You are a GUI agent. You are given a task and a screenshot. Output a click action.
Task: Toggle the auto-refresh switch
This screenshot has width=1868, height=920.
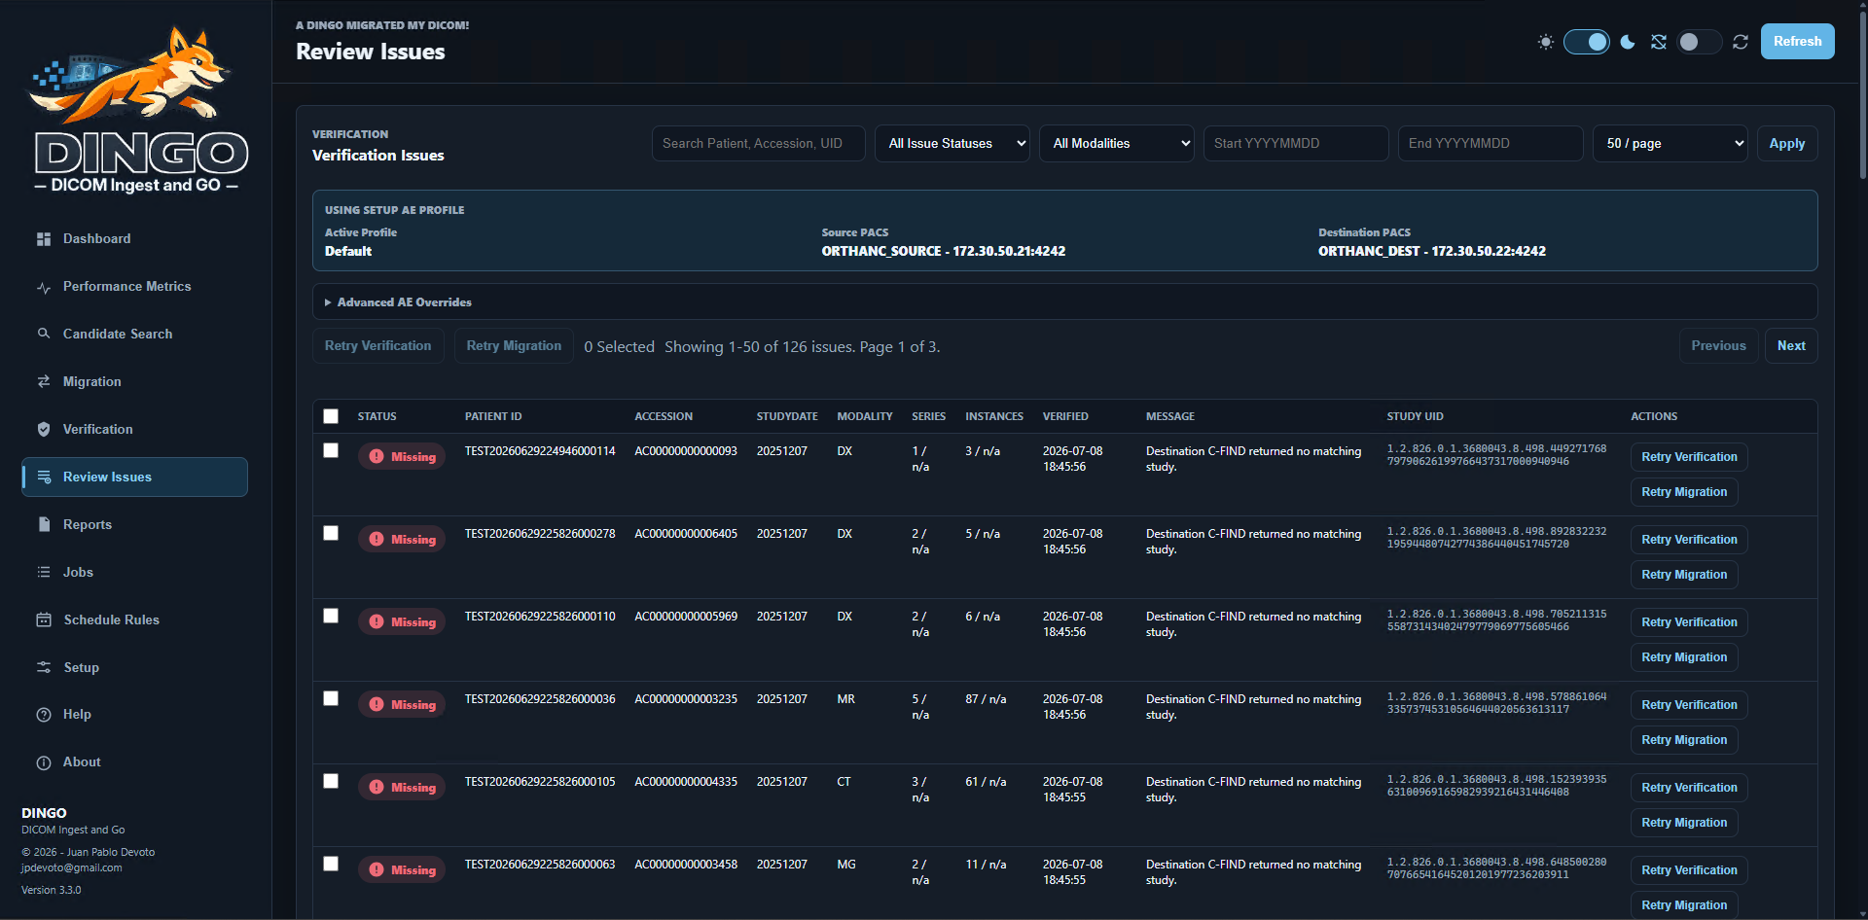point(1700,42)
